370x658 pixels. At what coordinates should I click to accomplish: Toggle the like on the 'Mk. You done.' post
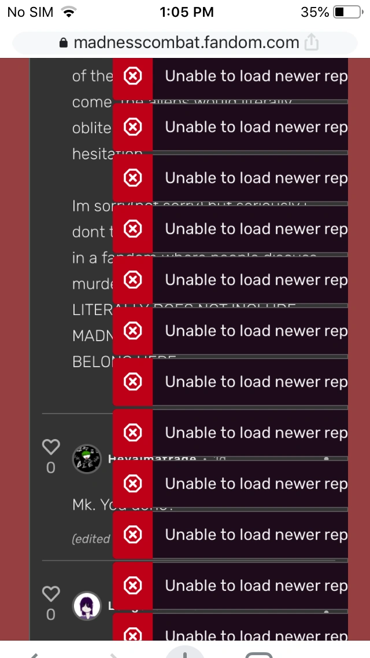(x=51, y=447)
